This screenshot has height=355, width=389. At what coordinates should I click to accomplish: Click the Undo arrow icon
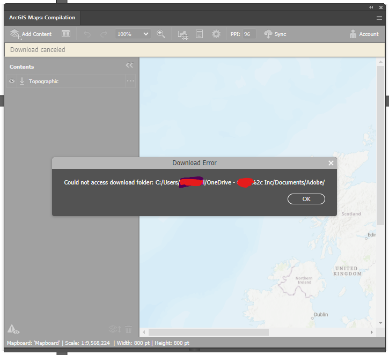[x=87, y=34]
